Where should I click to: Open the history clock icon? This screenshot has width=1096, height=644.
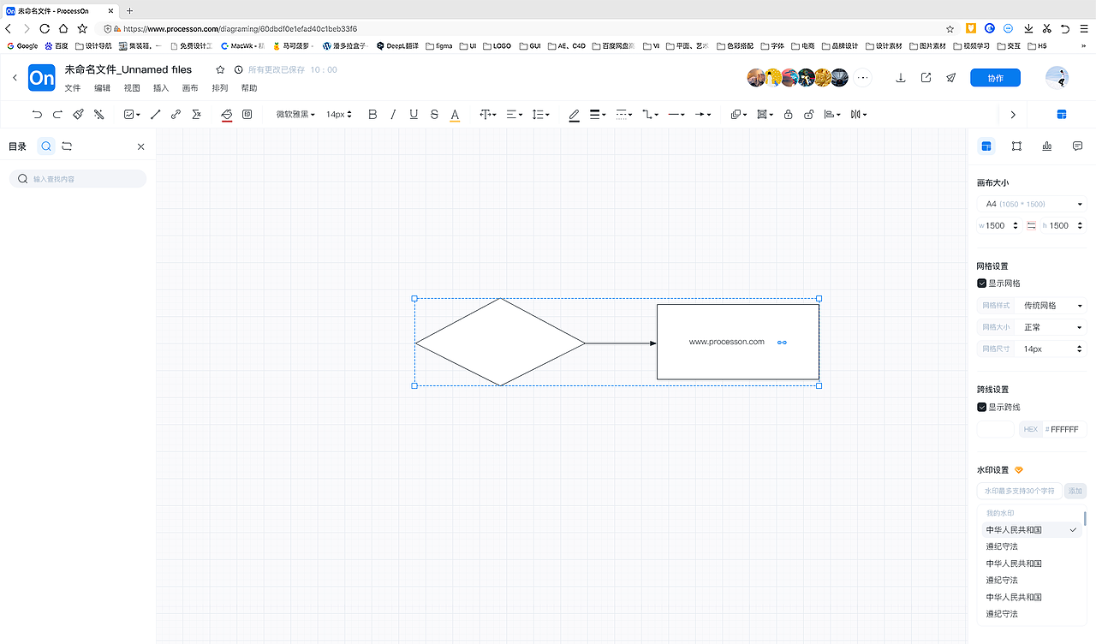pyautogui.click(x=238, y=69)
